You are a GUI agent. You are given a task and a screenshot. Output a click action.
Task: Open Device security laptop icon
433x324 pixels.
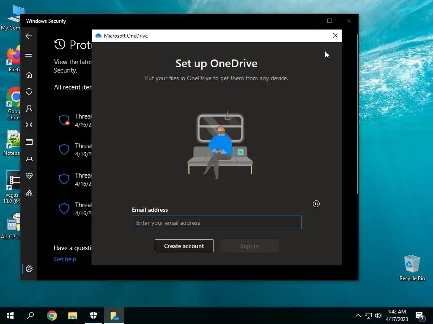pos(29,159)
